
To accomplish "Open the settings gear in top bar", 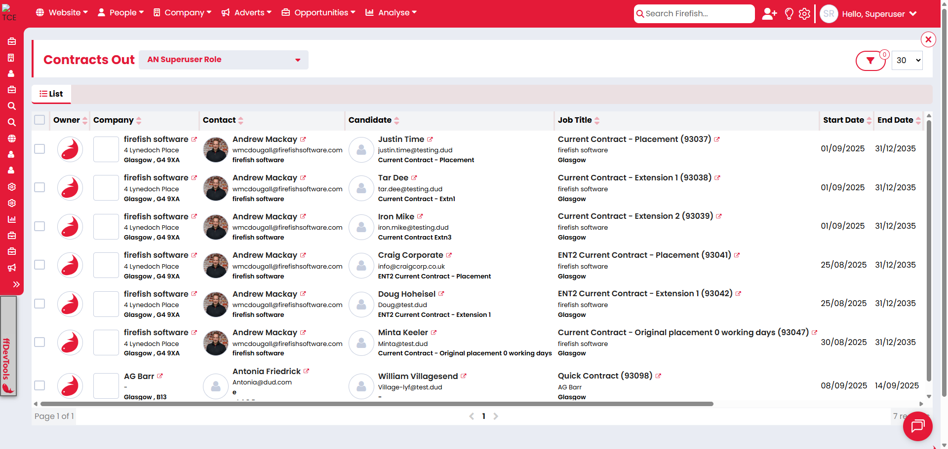I will [x=805, y=14].
